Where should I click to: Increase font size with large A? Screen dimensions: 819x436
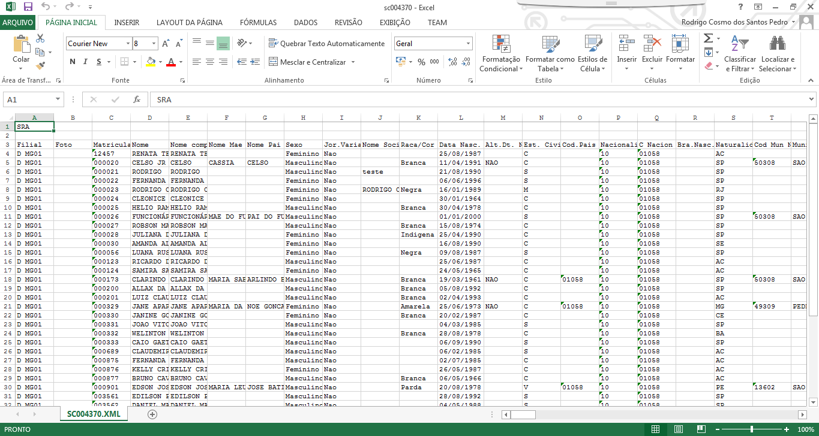click(x=166, y=44)
